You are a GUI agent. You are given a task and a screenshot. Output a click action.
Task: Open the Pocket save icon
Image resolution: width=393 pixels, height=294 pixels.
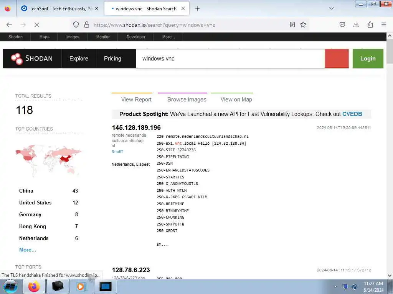click(x=342, y=24)
